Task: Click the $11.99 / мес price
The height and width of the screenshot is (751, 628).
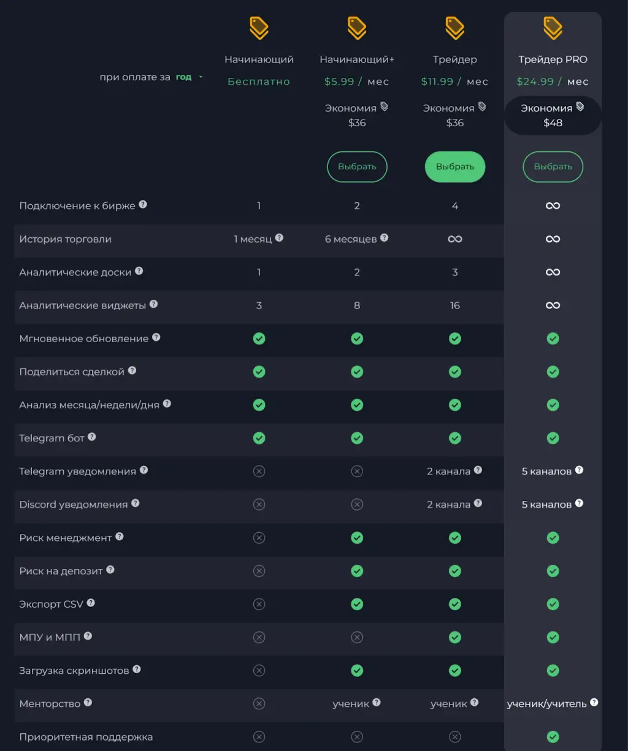Action: pyautogui.click(x=455, y=82)
